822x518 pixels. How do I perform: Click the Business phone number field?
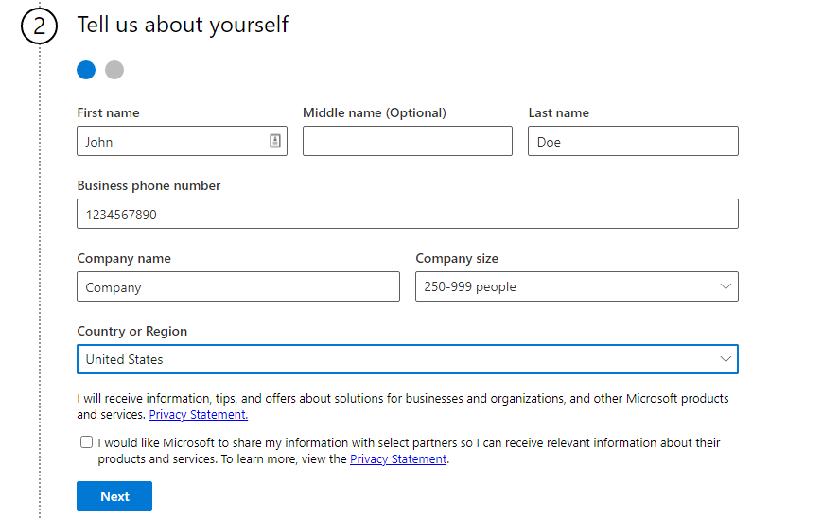(x=408, y=214)
